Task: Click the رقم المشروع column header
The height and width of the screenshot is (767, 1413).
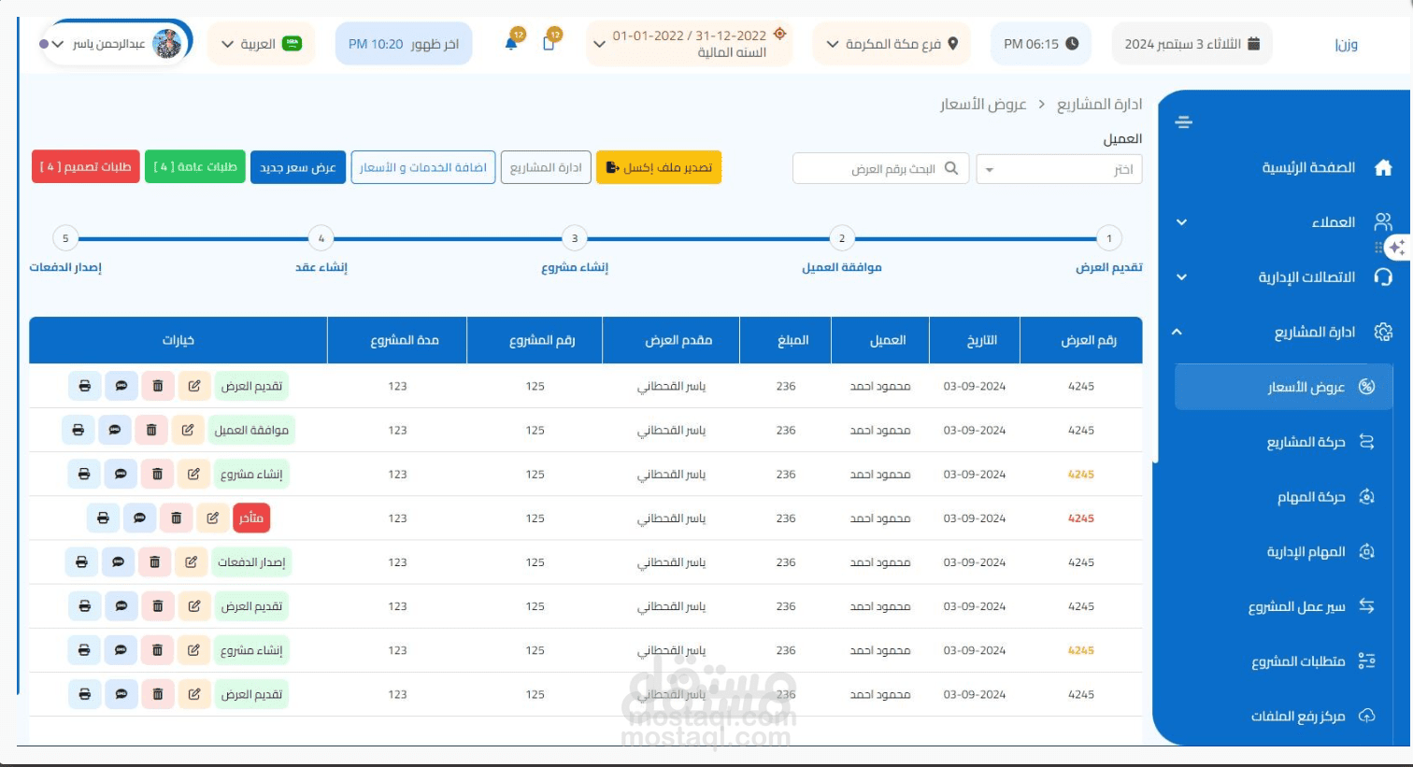Action: 535,340
